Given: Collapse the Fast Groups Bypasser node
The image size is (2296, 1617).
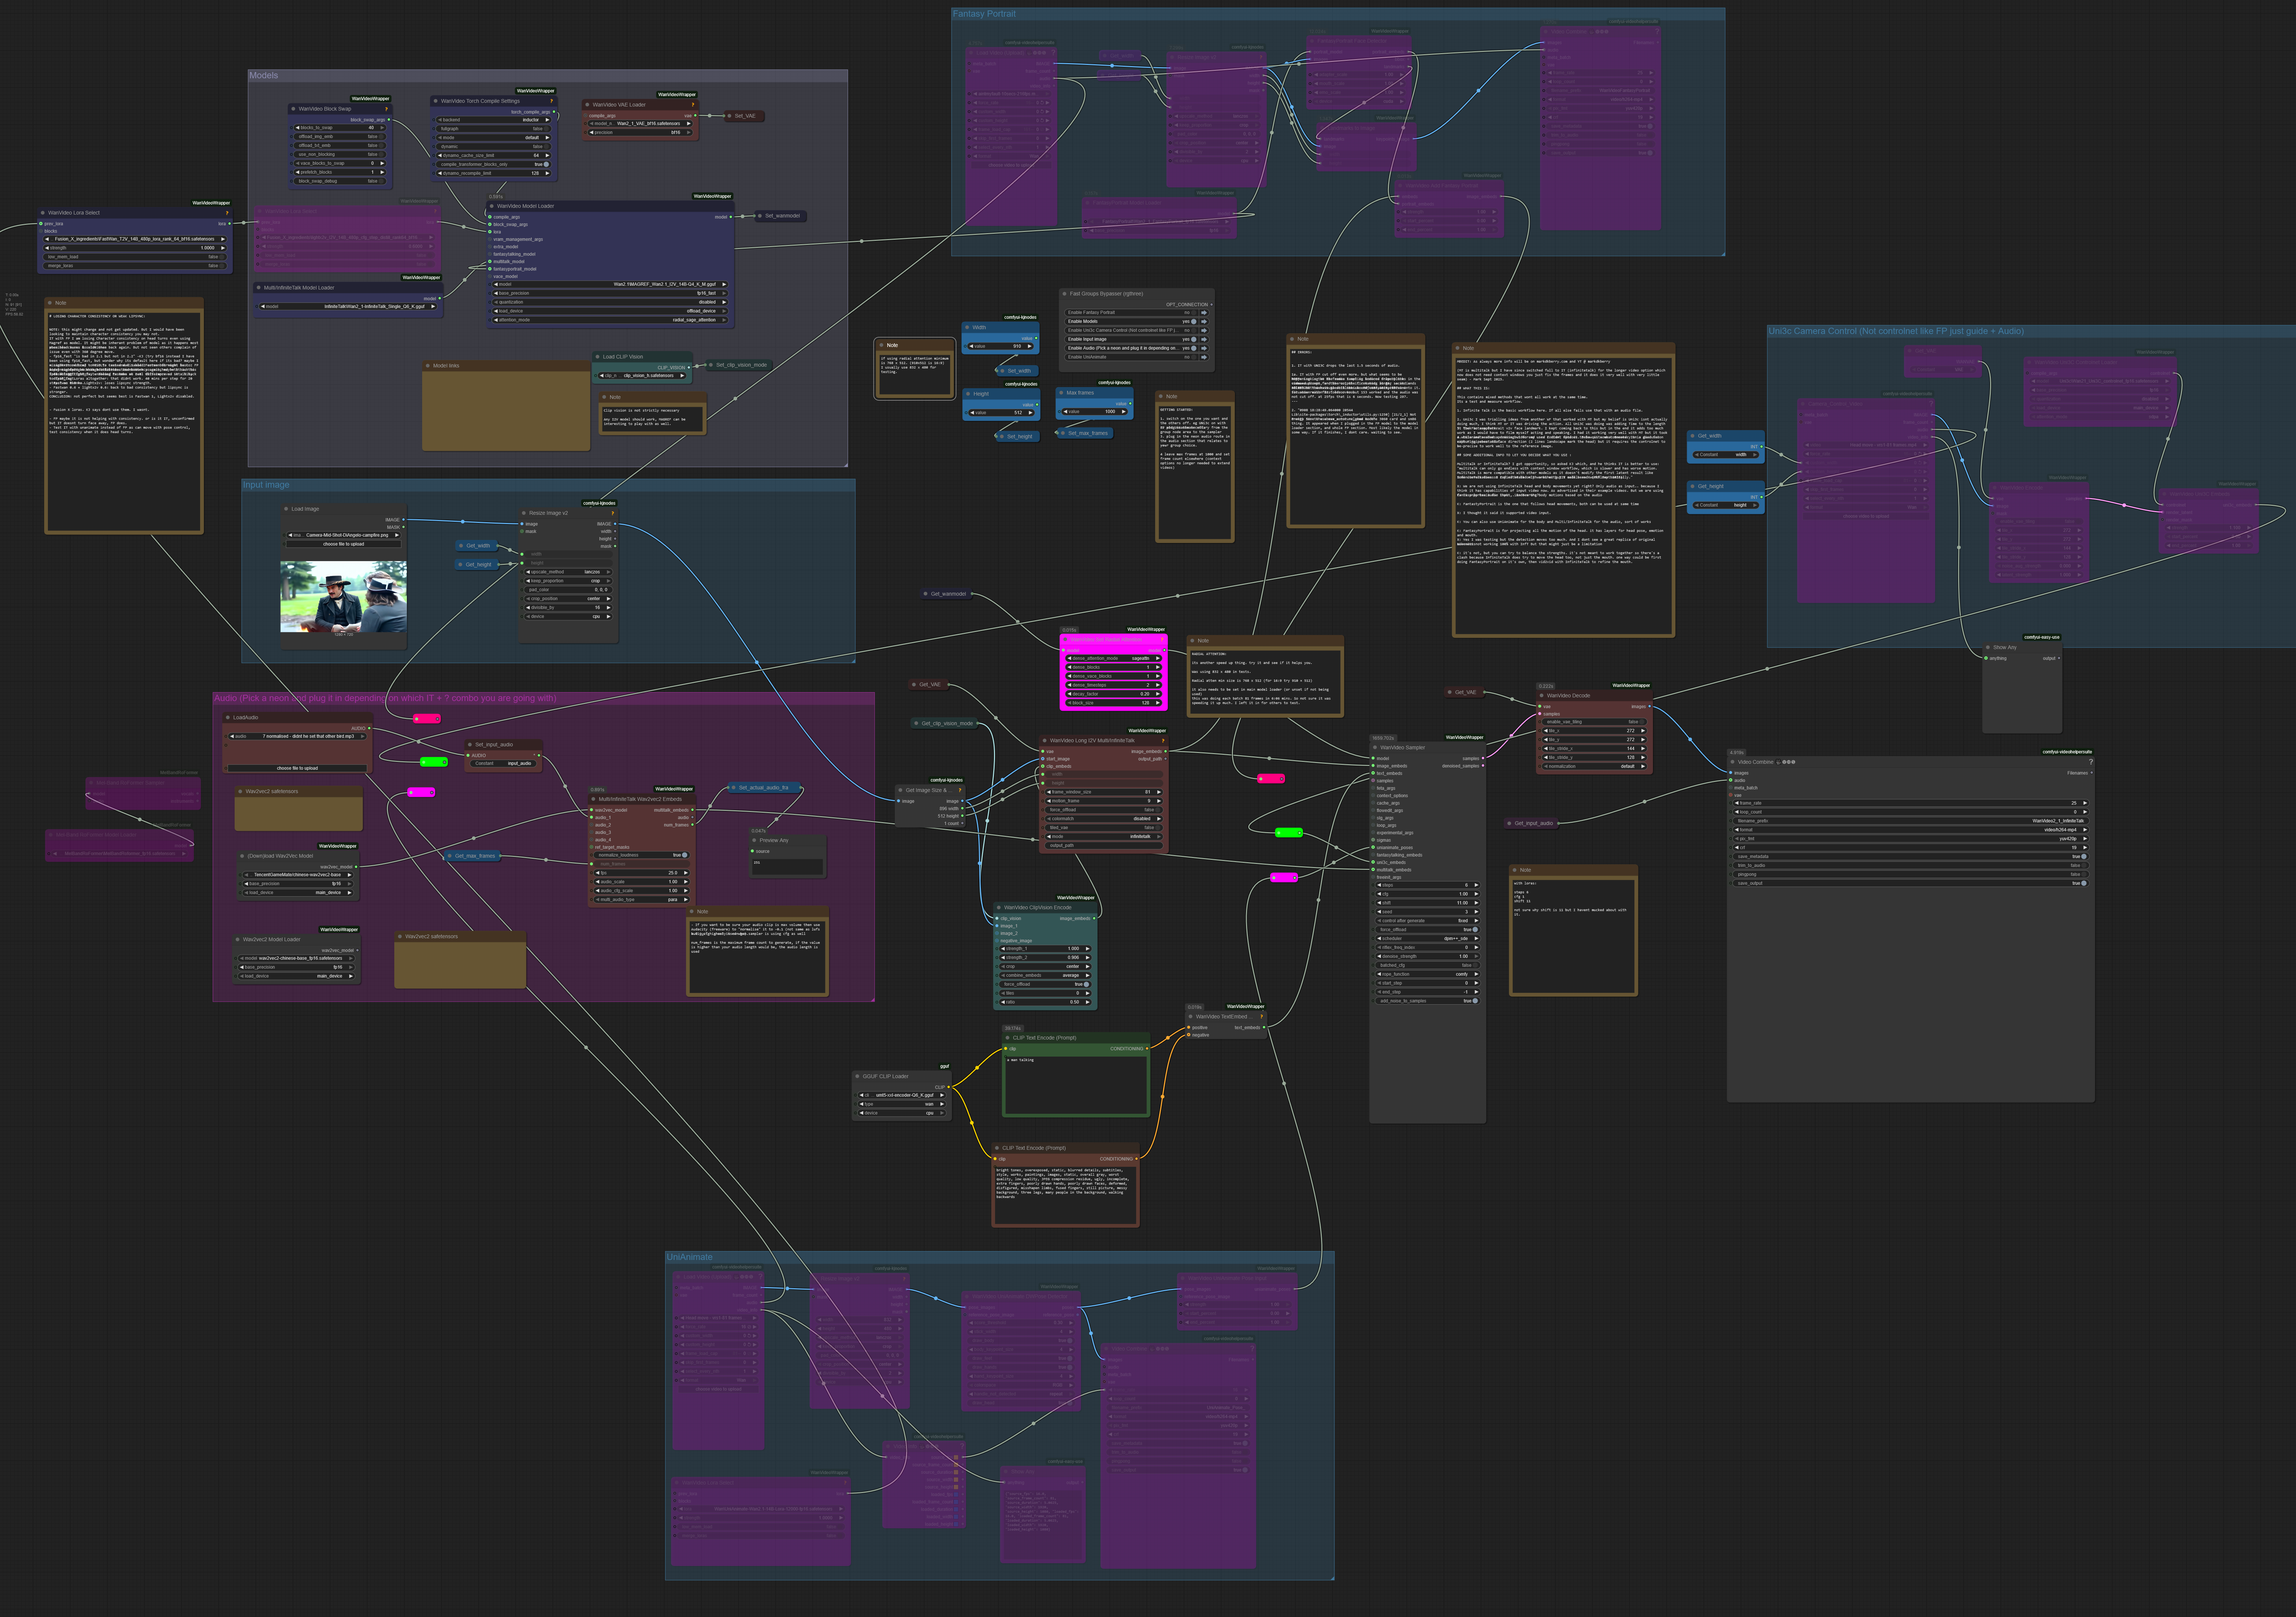Looking at the screenshot, I should (x=1065, y=294).
